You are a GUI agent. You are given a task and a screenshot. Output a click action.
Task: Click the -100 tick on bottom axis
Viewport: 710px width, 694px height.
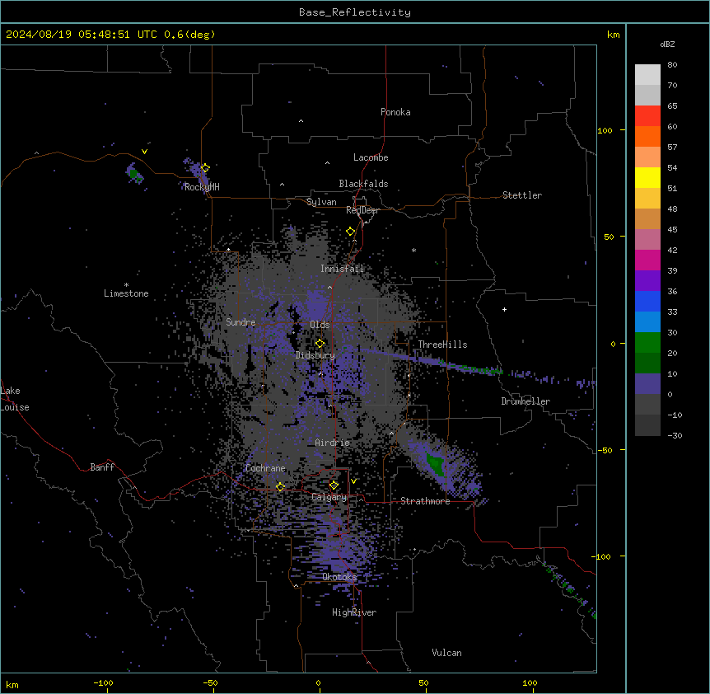(103, 682)
